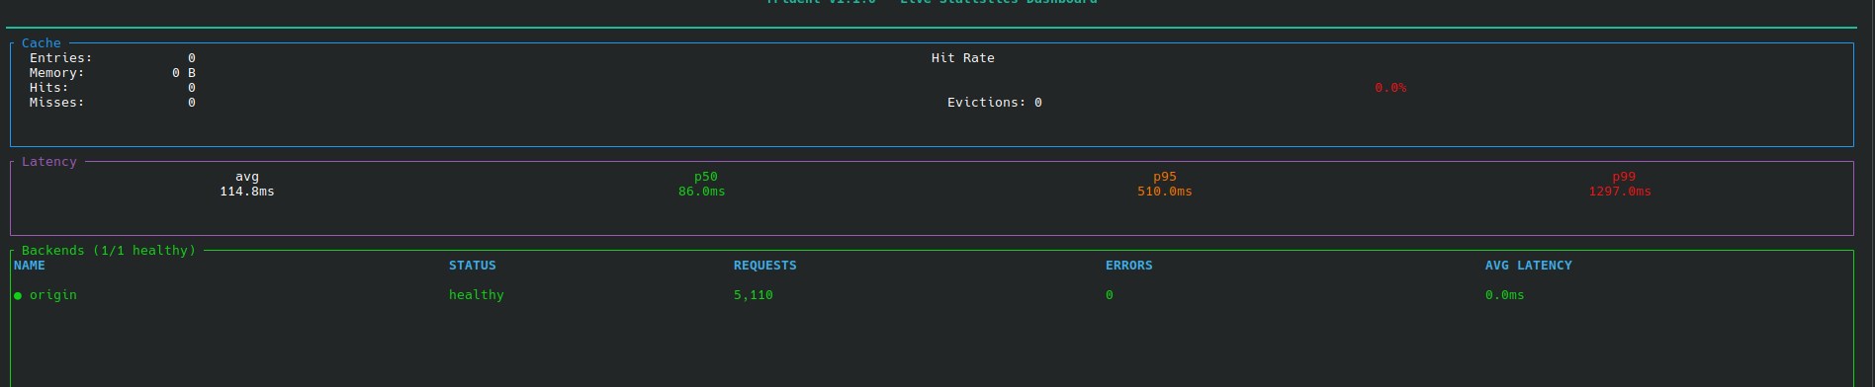Screen dimensions: 1875x387
Task: Select the Cache panel title
Action: (42, 43)
